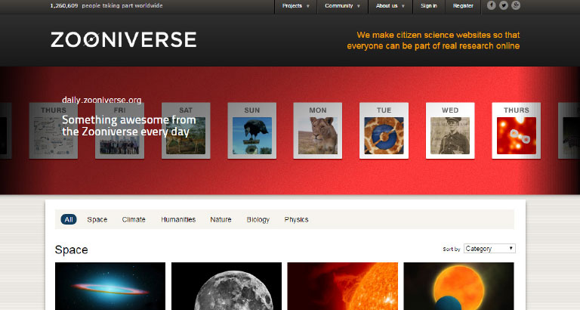Expand the Projects dropdown menu
This screenshot has width=580, height=310.
[295, 6]
